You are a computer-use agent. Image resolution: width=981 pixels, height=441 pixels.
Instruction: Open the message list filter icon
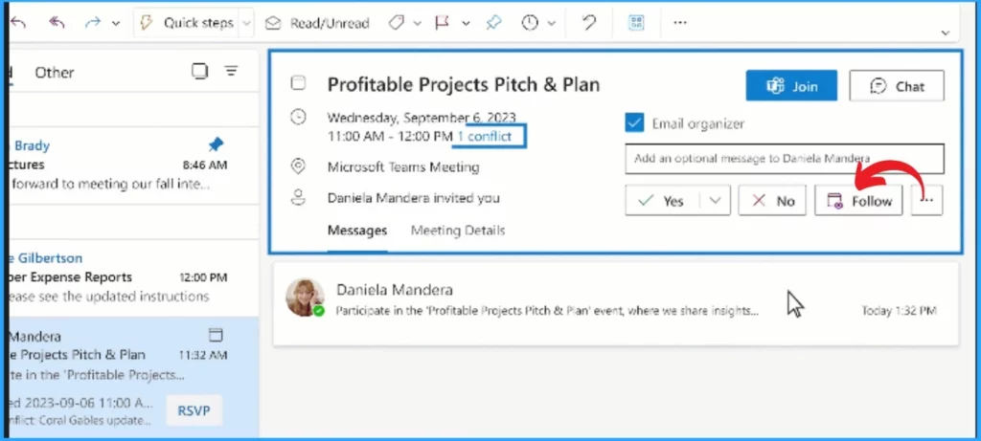[232, 71]
